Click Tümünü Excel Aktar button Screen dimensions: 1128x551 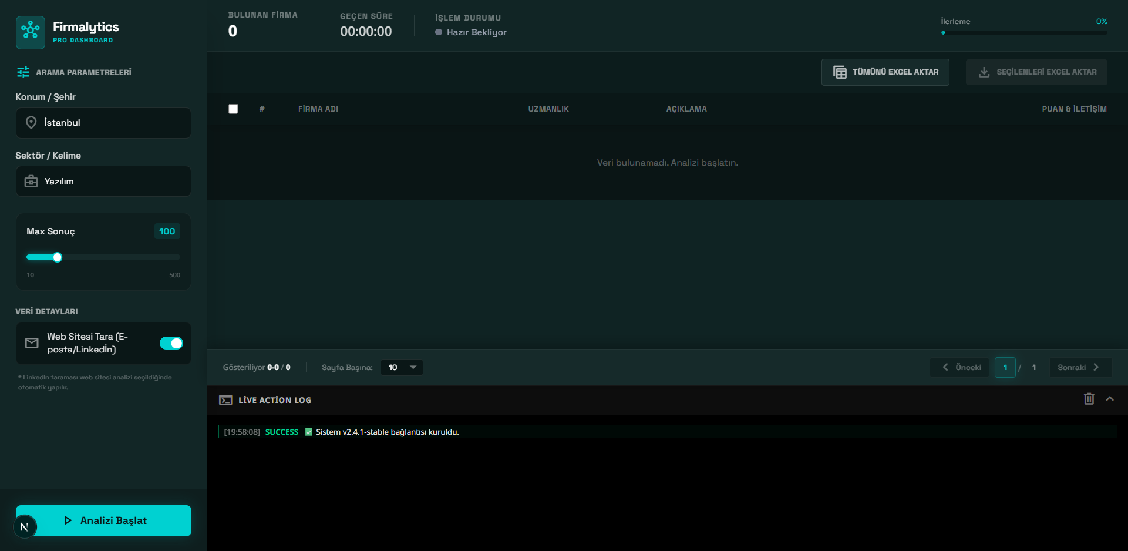pos(885,72)
